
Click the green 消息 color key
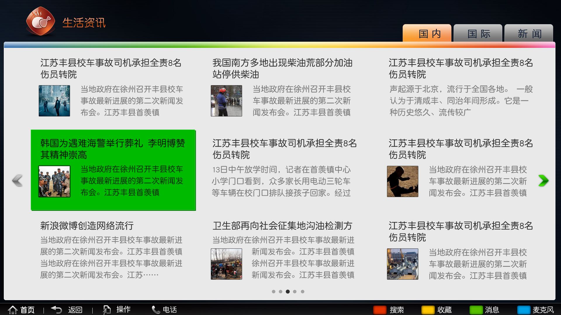click(476, 310)
